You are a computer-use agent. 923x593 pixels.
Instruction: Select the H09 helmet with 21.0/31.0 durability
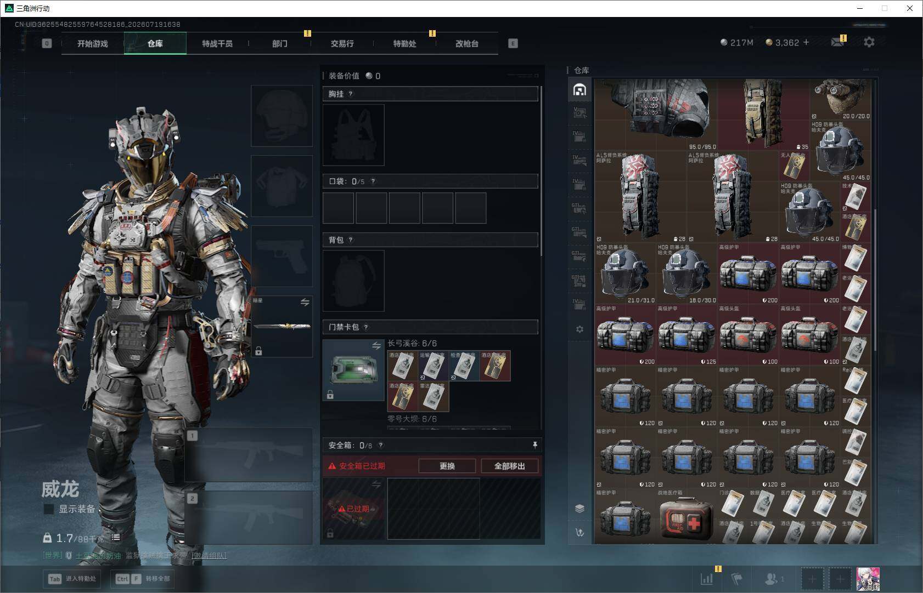pyautogui.click(x=626, y=274)
